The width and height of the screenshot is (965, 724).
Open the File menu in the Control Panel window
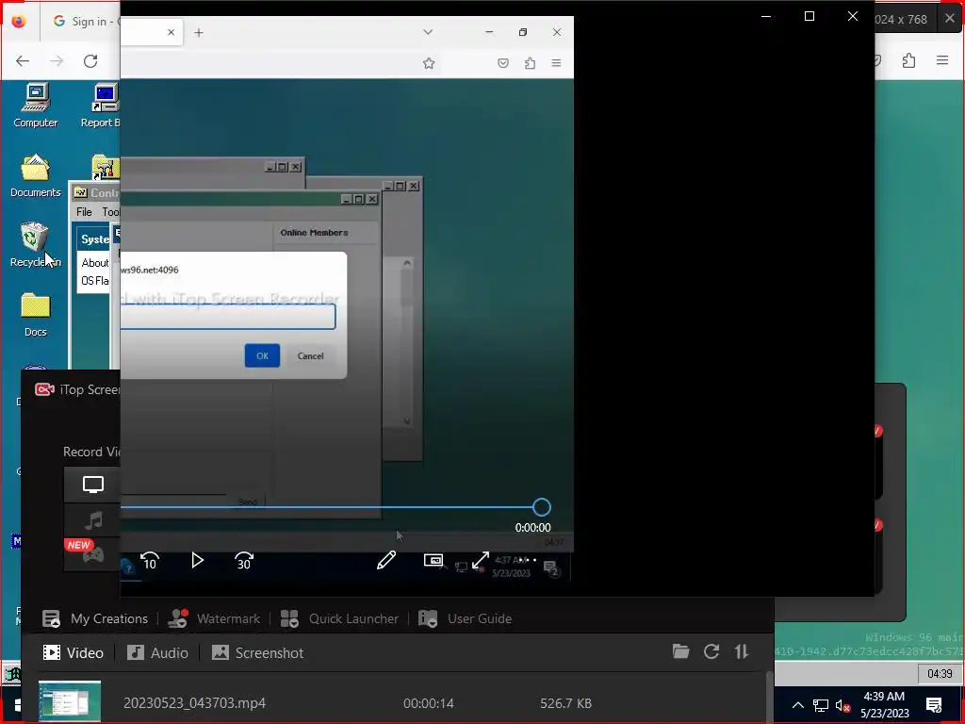84,212
